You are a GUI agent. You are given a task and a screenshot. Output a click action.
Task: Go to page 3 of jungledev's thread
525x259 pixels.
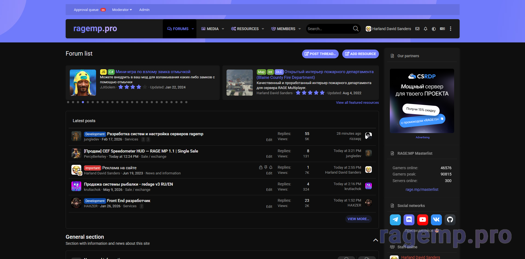(x=148, y=139)
